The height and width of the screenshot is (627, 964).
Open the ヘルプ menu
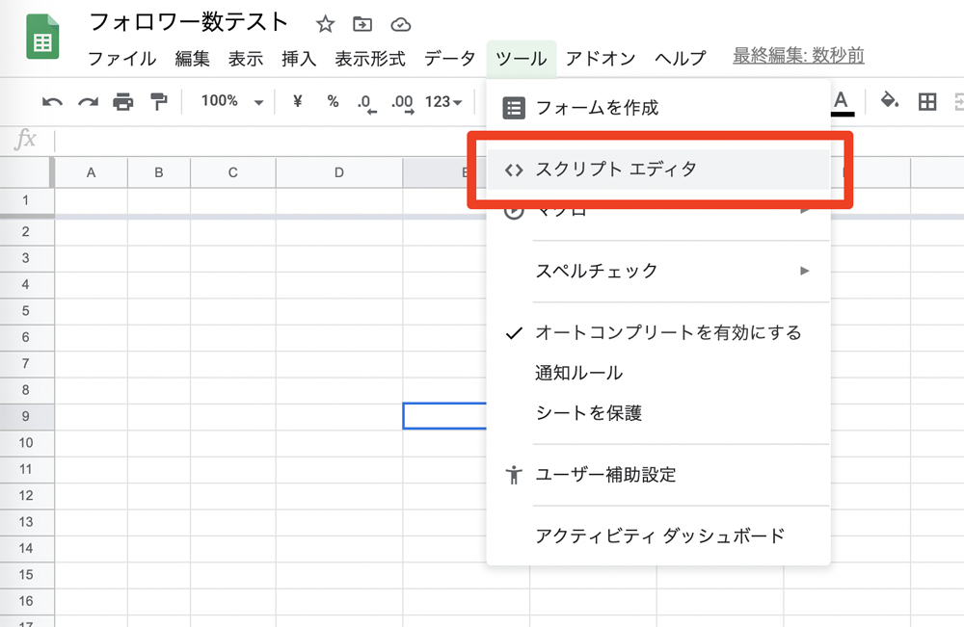pos(681,59)
